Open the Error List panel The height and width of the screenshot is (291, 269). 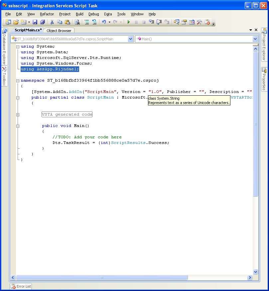21,286
